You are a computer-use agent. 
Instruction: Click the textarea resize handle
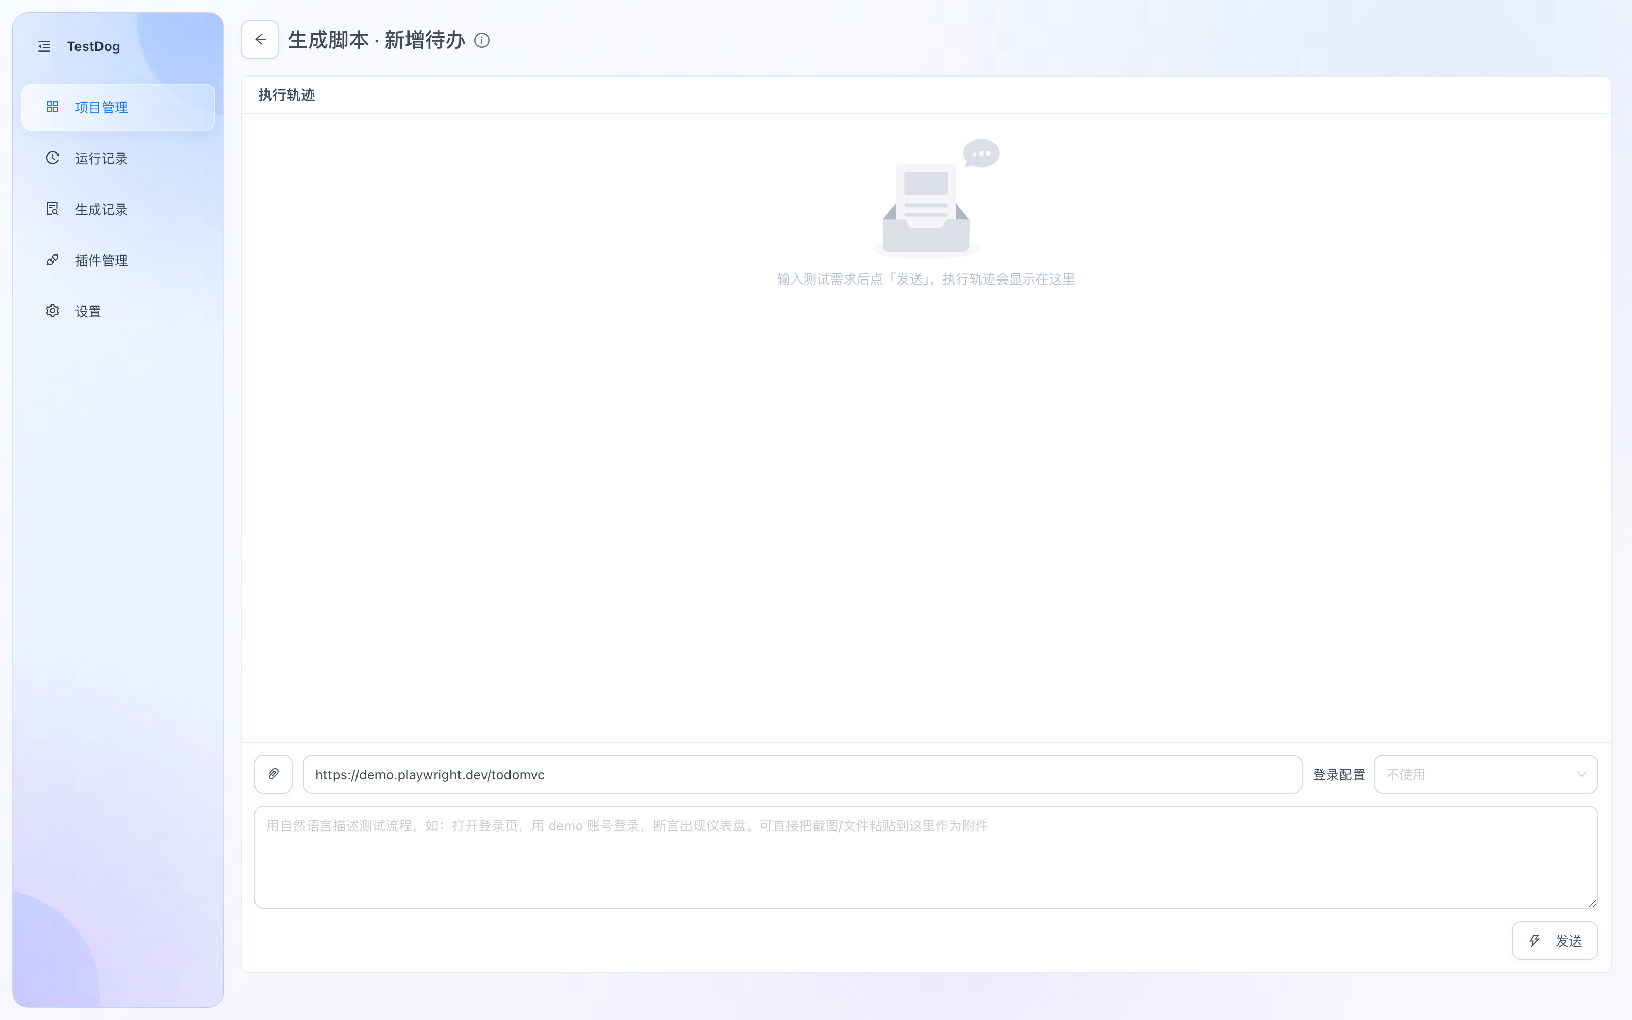(1592, 903)
